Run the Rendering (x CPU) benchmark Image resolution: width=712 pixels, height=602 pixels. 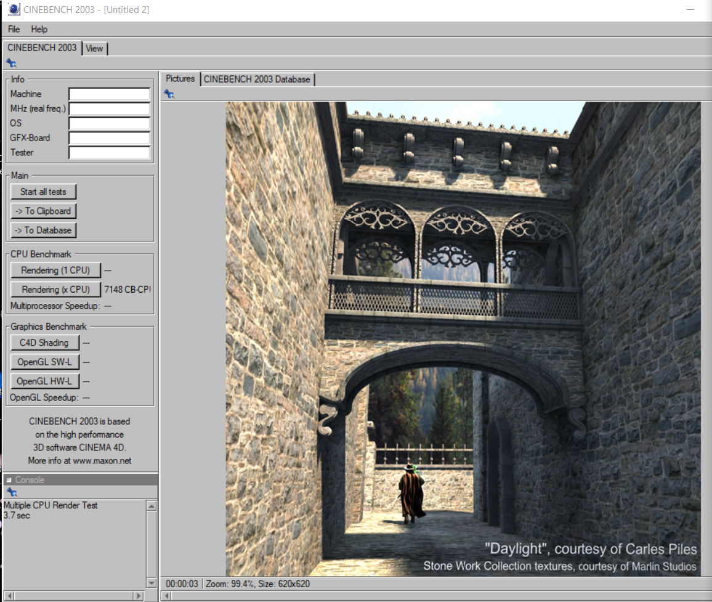coord(55,290)
